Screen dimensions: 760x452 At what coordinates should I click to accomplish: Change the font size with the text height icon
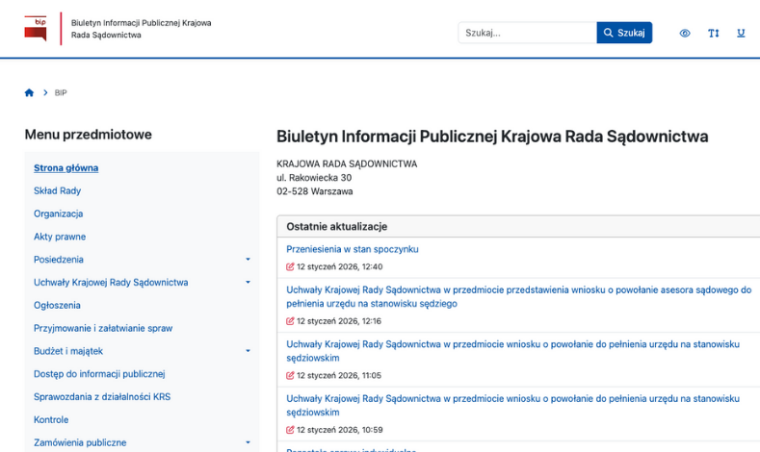click(713, 34)
